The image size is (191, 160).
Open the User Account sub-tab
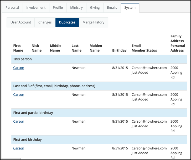[21, 22]
